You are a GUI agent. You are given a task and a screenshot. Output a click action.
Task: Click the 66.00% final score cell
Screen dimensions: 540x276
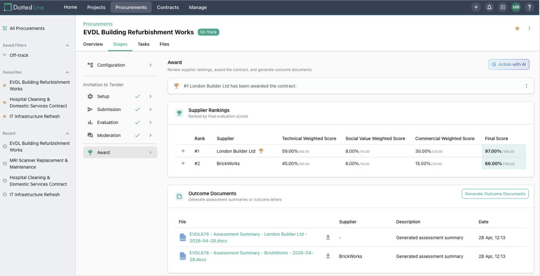click(x=504, y=163)
